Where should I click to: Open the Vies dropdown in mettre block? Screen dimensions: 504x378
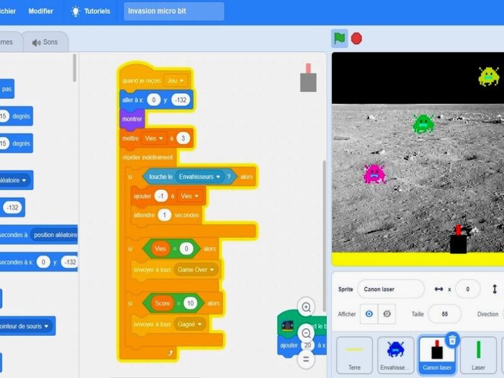click(154, 138)
